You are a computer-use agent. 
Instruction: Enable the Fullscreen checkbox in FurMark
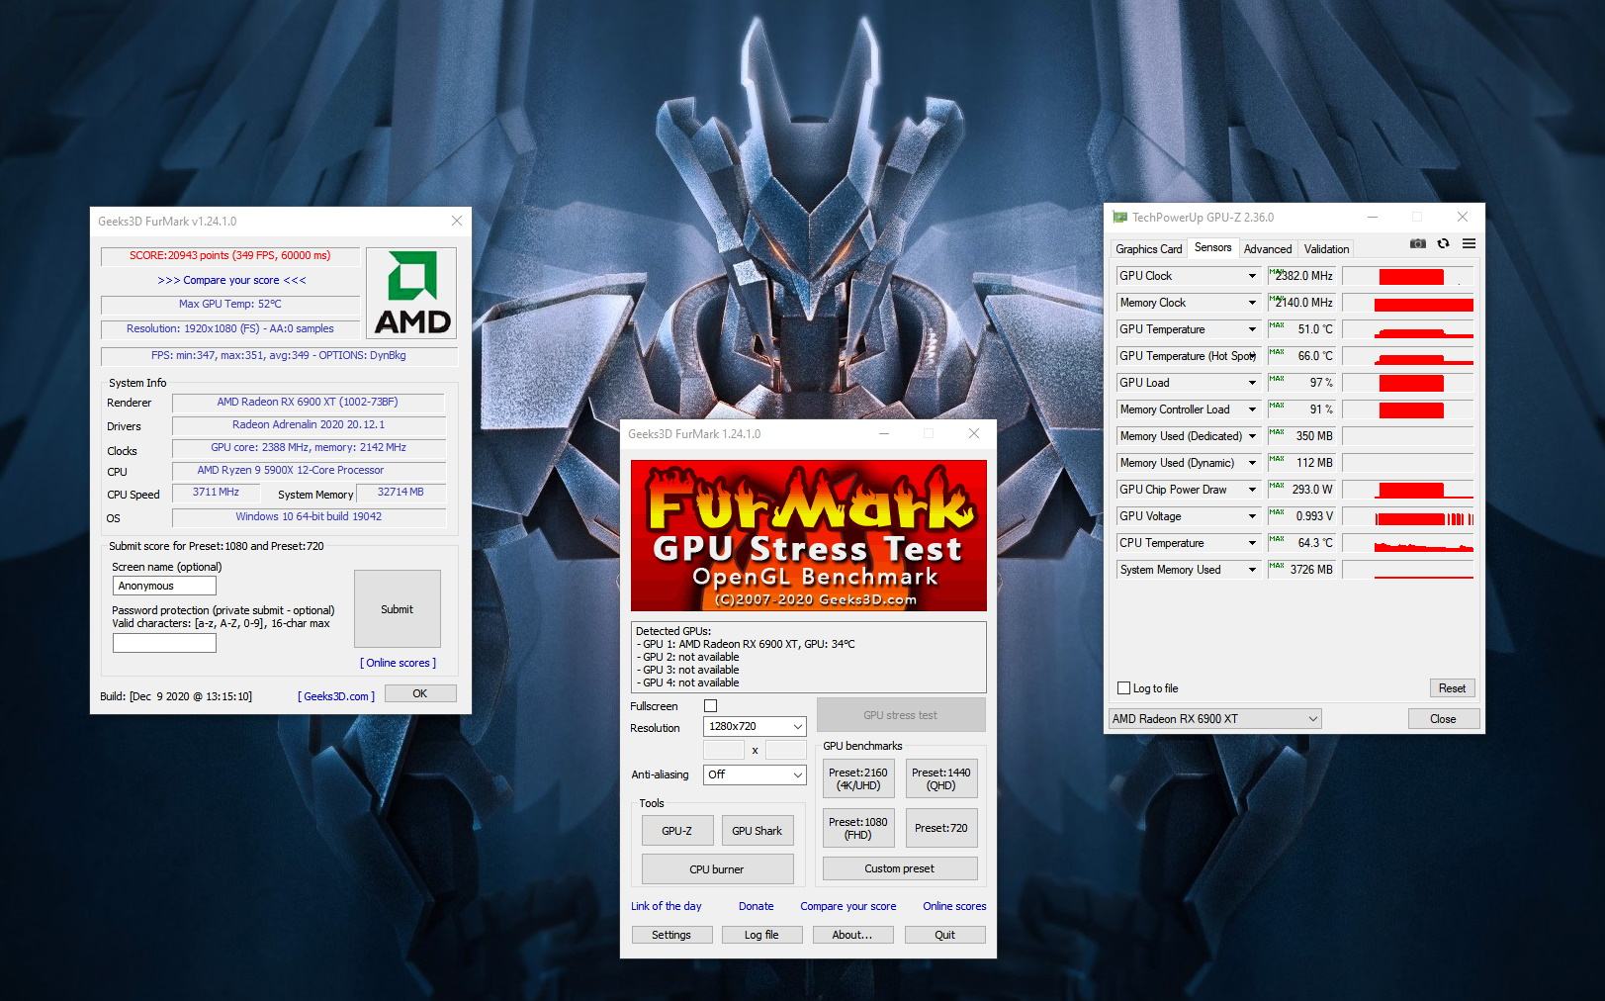coord(710,706)
